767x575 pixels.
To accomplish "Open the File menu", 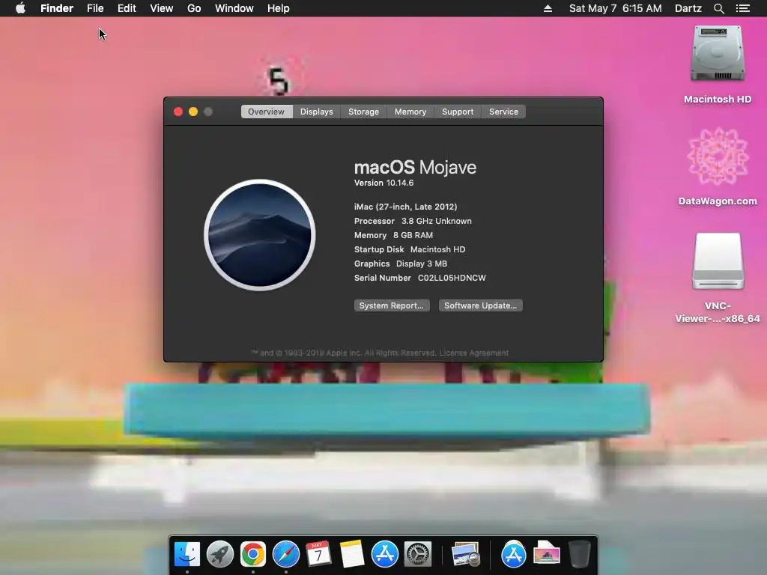I will coord(95,8).
